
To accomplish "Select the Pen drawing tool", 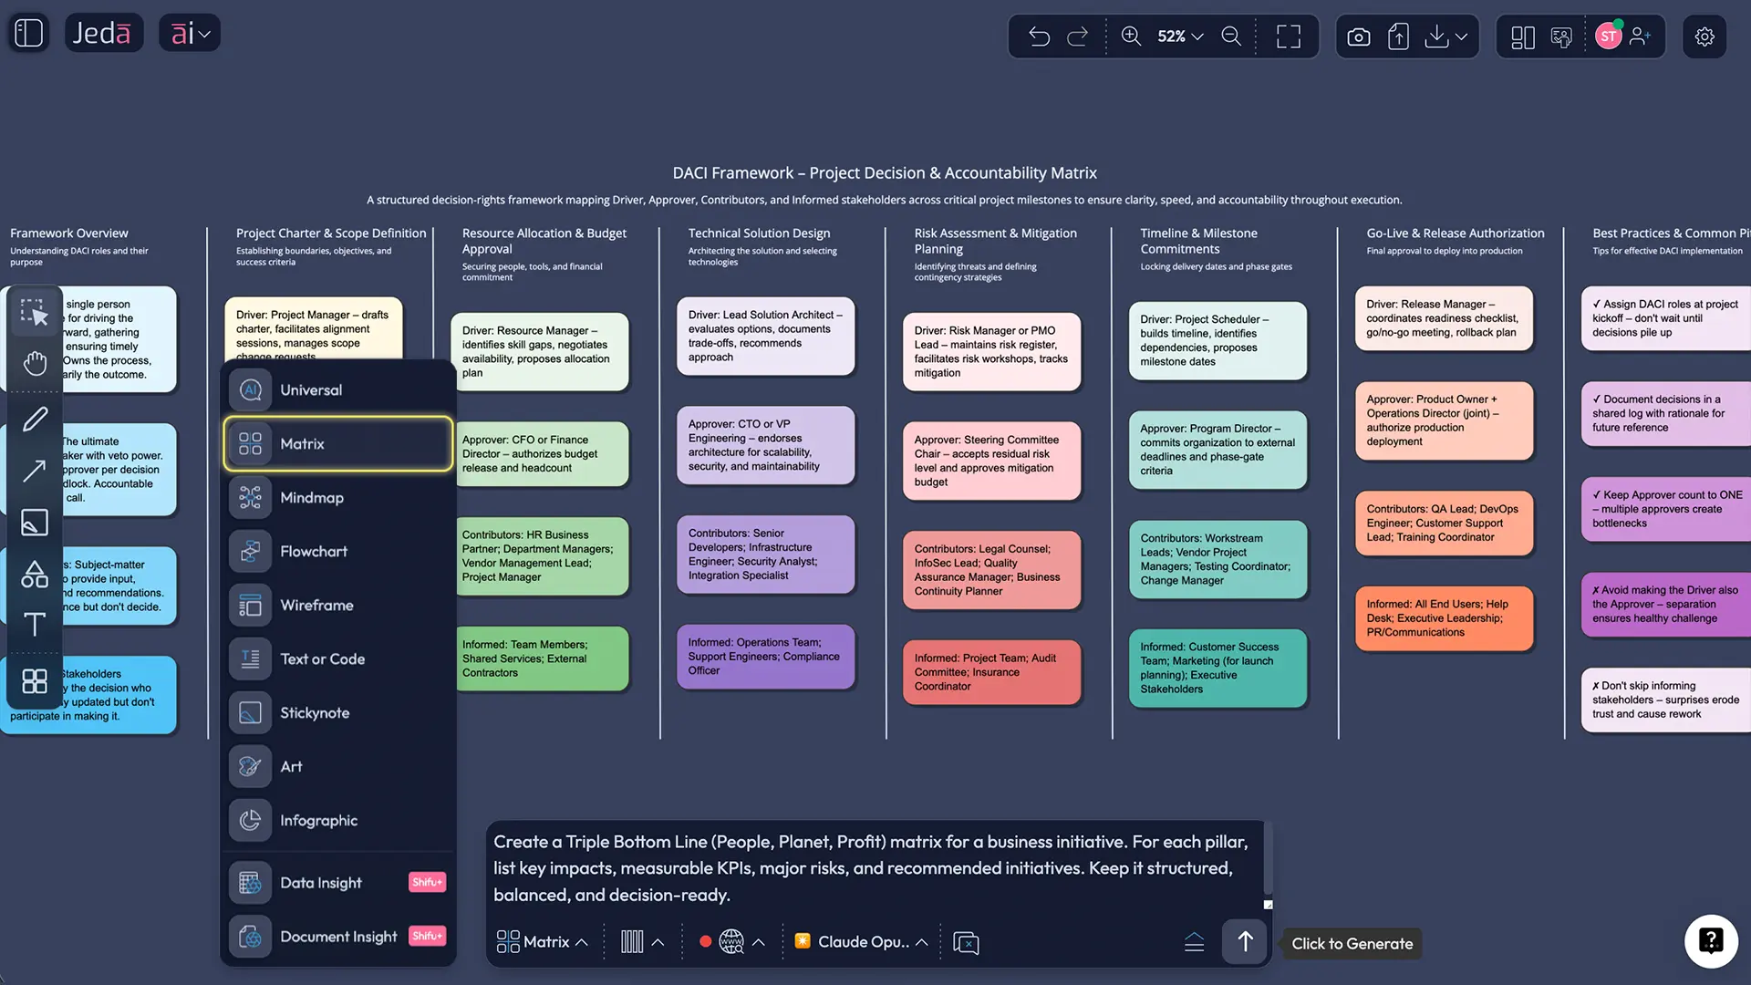I will [35, 418].
